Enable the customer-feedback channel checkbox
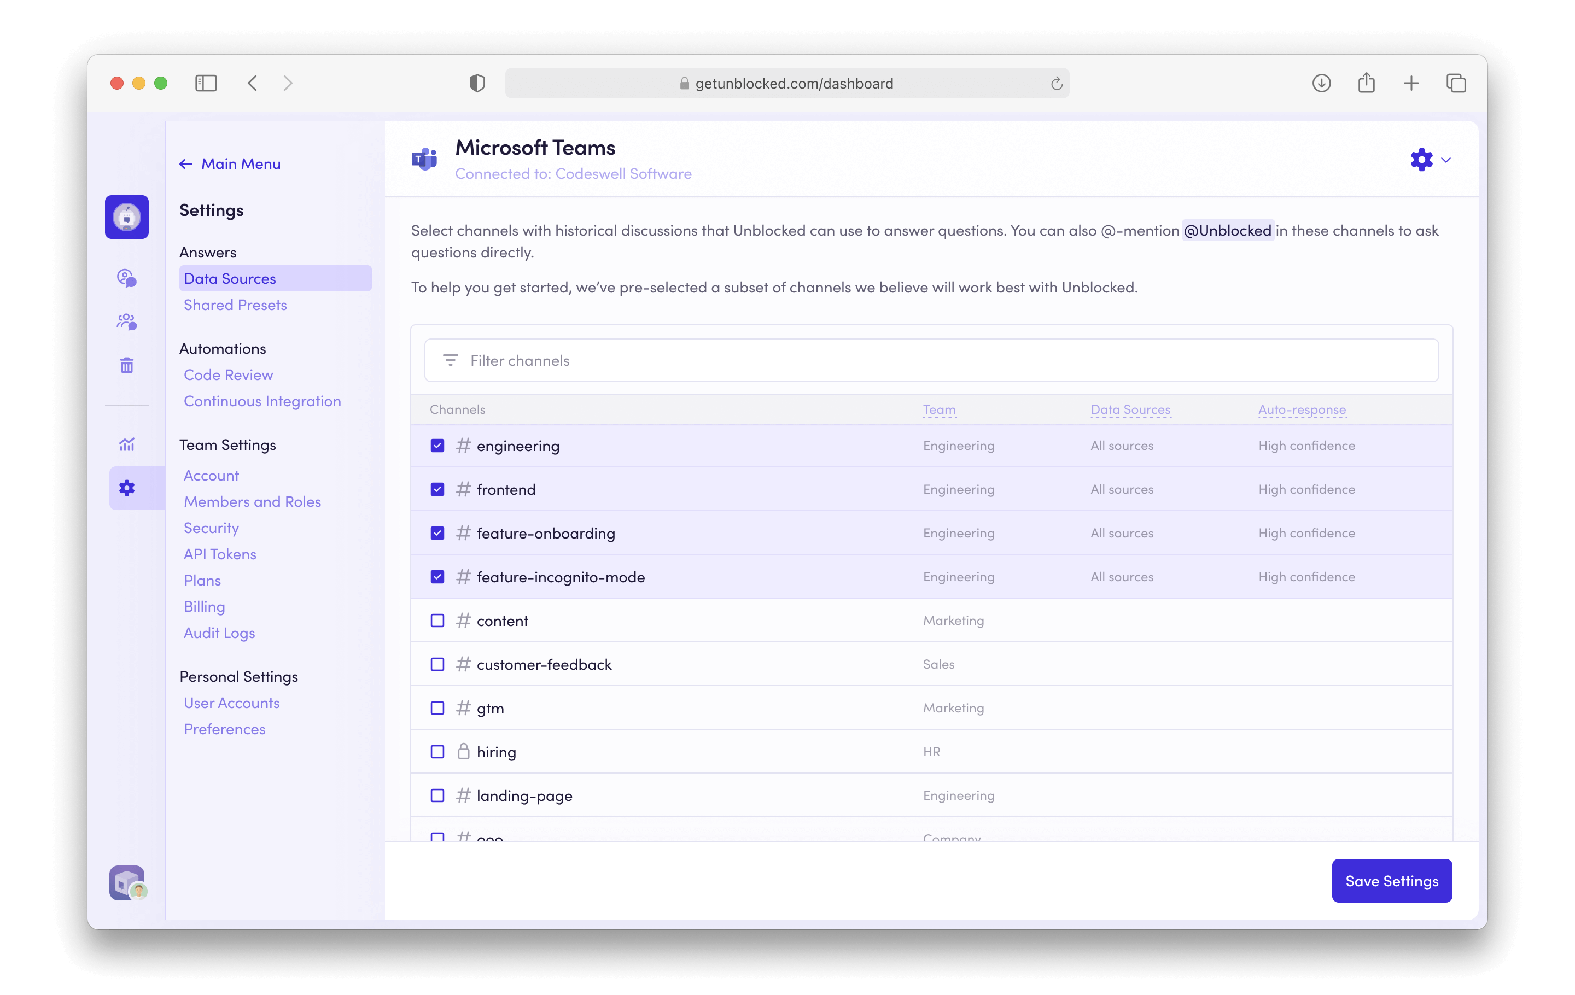 [x=437, y=664]
